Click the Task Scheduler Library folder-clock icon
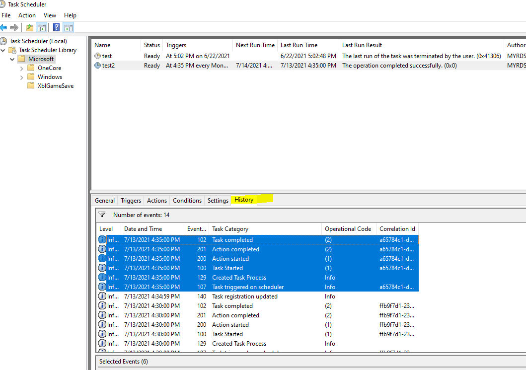The width and height of the screenshot is (526, 370). point(12,50)
